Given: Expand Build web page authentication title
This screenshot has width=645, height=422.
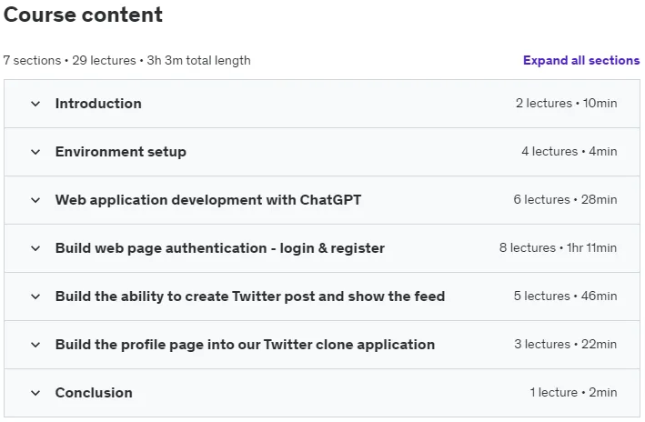Looking at the screenshot, I should [x=220, y=248].
